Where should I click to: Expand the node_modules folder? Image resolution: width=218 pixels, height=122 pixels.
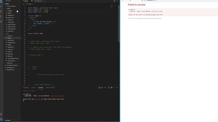(x=11, y=6)
